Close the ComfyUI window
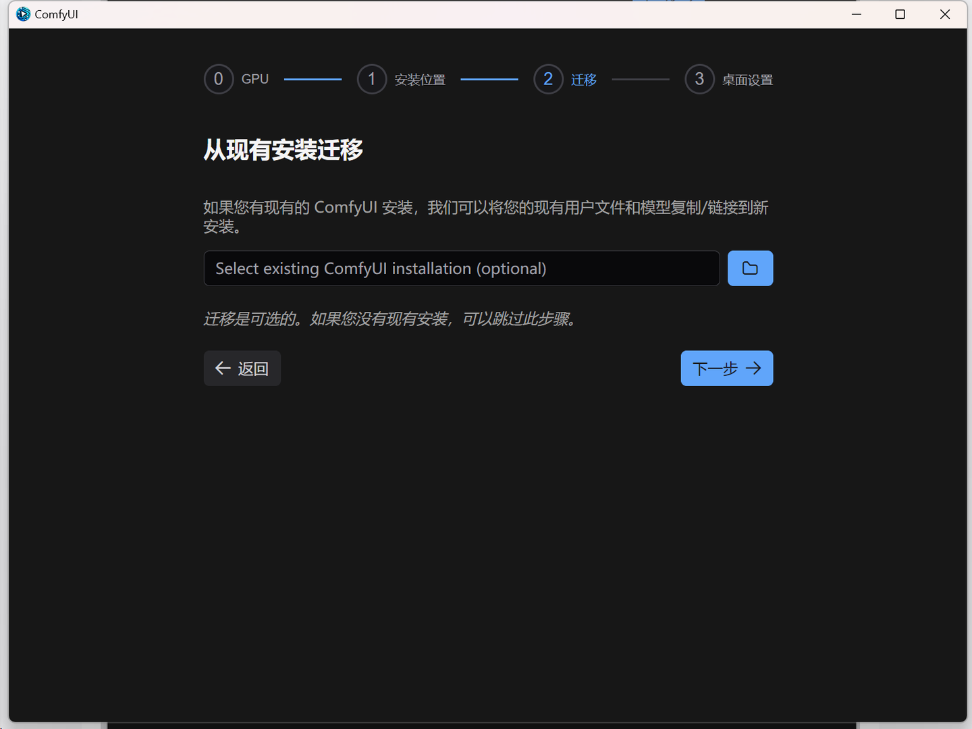This screenshot has height=729, width=972. point(945,14)
